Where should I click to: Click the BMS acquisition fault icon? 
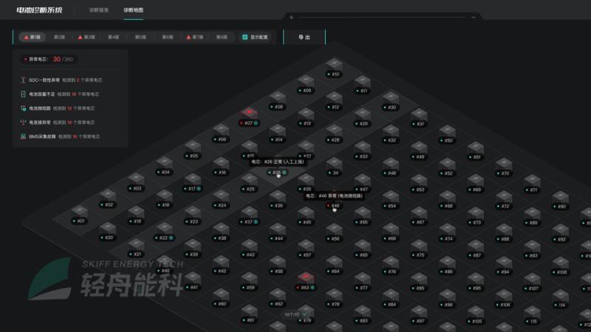click(24, 136)
